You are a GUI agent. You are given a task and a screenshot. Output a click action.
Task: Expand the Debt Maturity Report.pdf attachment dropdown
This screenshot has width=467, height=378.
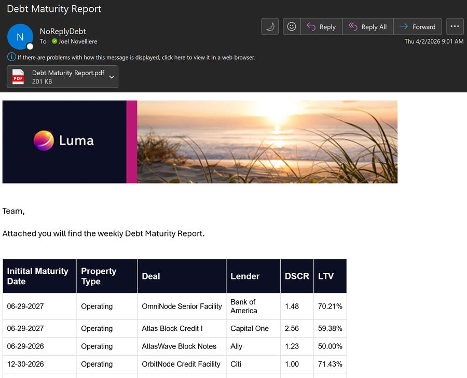click(112, 77)
